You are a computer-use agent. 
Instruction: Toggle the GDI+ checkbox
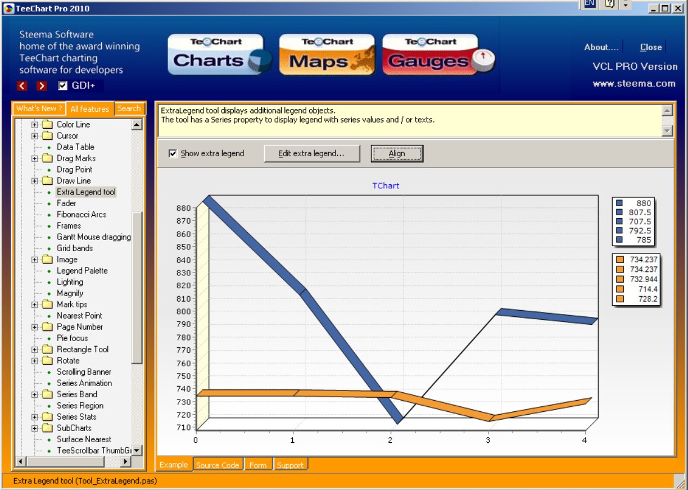(63, 86)
